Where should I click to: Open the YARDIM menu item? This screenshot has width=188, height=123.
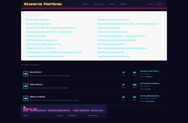pyautogui.click(x=123, y=4)
